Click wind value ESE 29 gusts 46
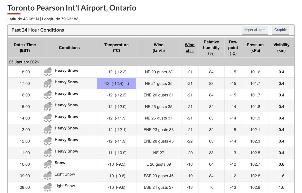302x193 pixels. point(159,176)
